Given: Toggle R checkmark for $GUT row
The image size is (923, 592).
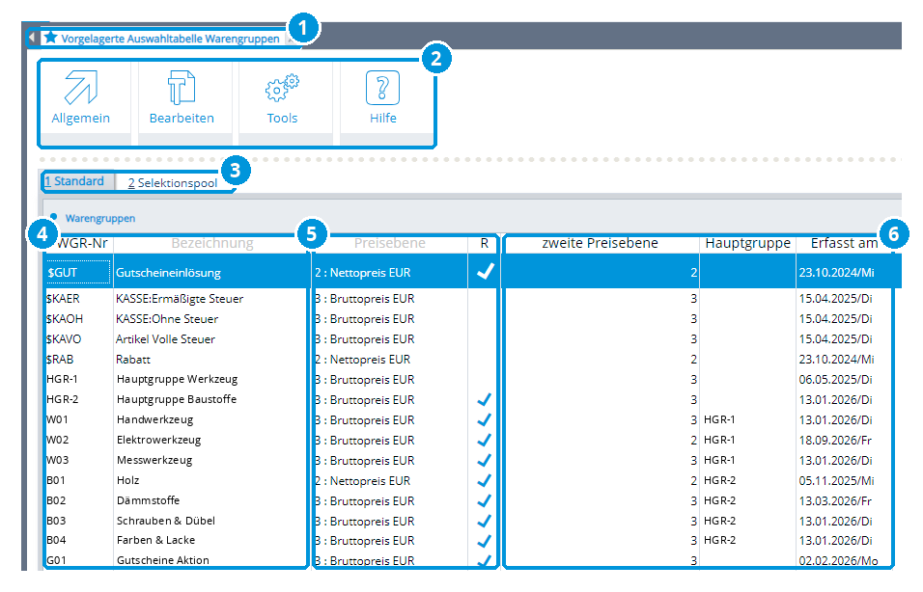Looking at the screenshot, I should [x=485, y=272].
